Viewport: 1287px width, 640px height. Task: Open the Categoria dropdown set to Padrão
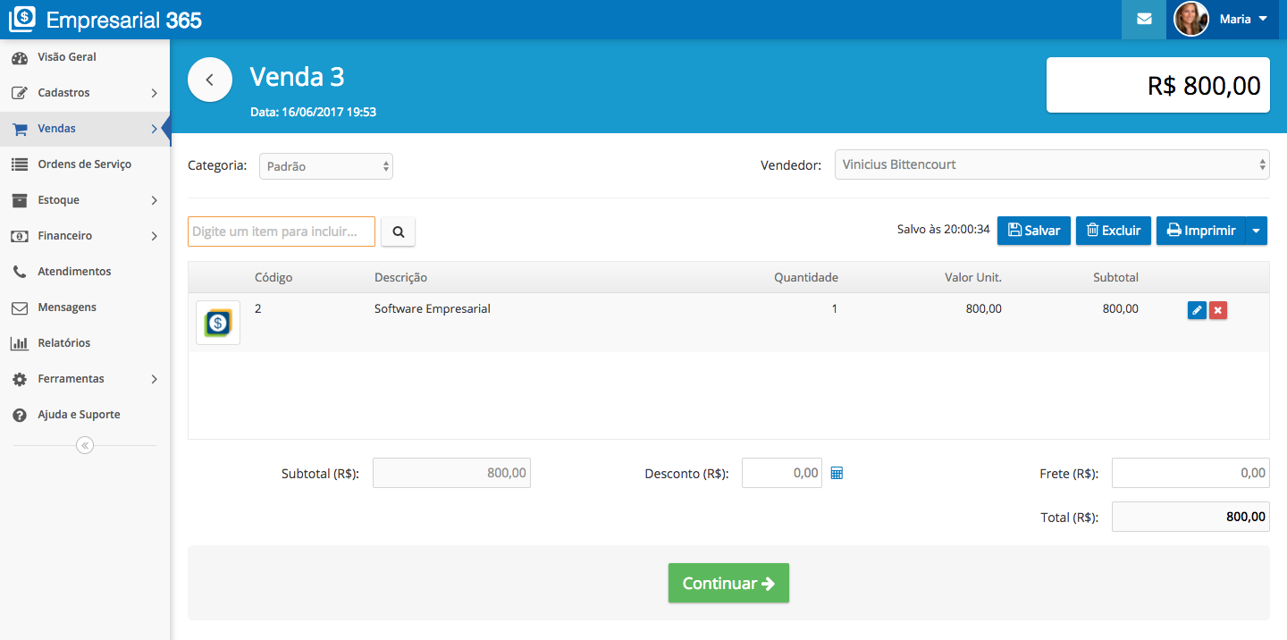coord(326,166)
